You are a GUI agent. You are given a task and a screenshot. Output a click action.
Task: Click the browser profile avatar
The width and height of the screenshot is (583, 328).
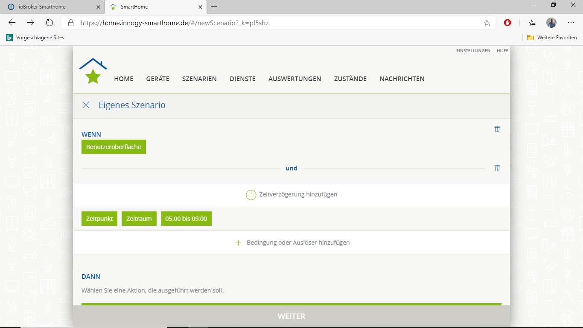pyautogui.click(x=551, y=23)
